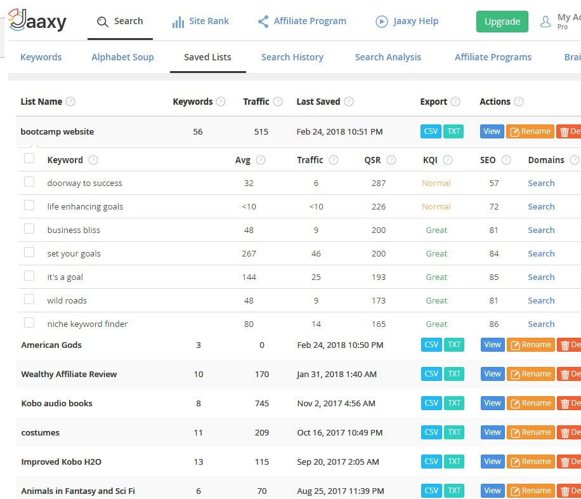Show help icon next to keyword Traffic header
The height and width of the screenshot is (499, 581).
coord(334,160)
